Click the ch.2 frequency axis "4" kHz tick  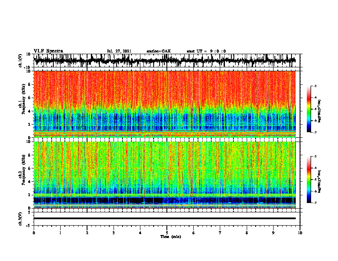29,182
